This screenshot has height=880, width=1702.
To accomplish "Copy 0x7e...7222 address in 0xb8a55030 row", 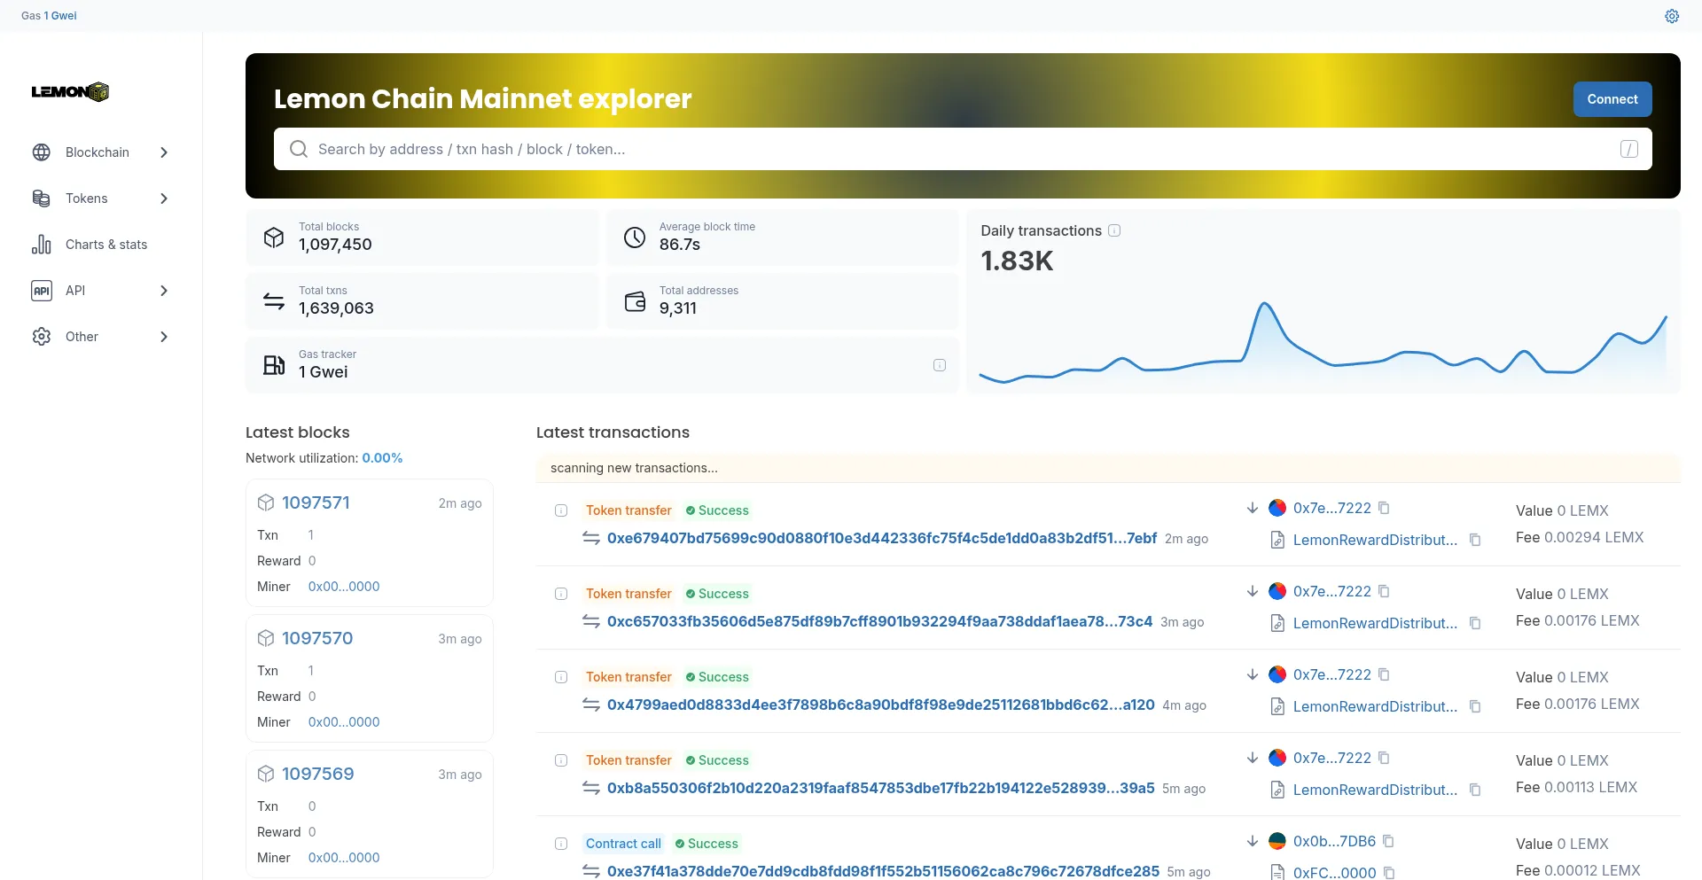I will (1384, 758).
